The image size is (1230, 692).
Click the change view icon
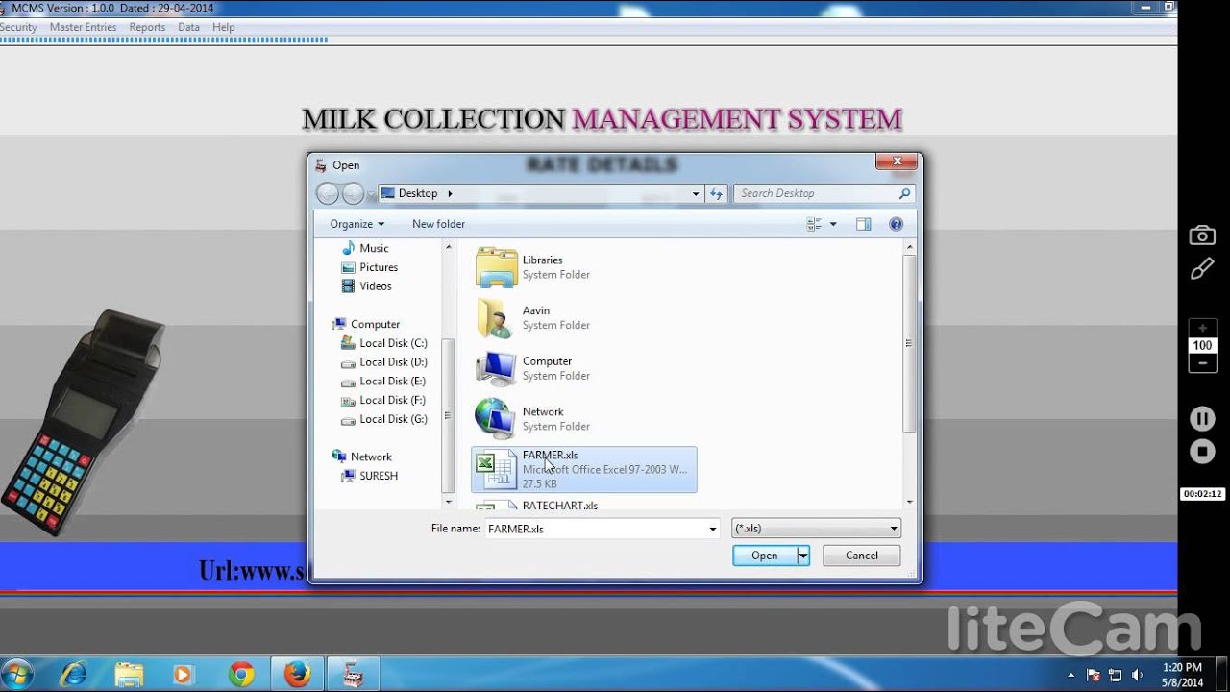tap(814, 224)
